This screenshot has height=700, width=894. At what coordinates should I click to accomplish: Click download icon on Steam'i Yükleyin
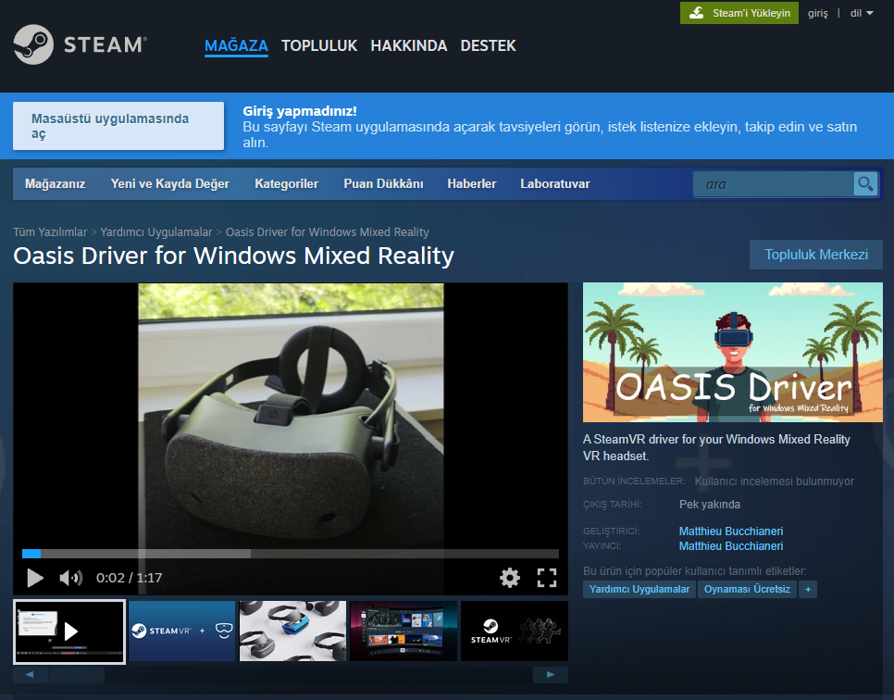coord(696,13)
